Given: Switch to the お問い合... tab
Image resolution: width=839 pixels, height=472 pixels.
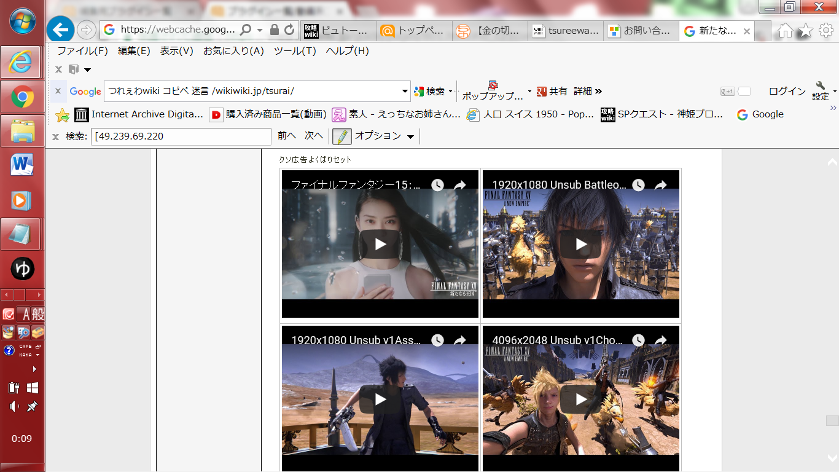Looking at the screenshot, I should click(x=641, y=31).
